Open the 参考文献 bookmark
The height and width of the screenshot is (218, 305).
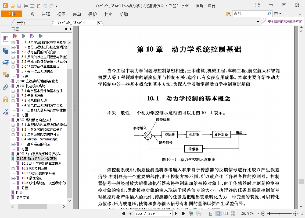pyautogui.click(x=23, y=198)
